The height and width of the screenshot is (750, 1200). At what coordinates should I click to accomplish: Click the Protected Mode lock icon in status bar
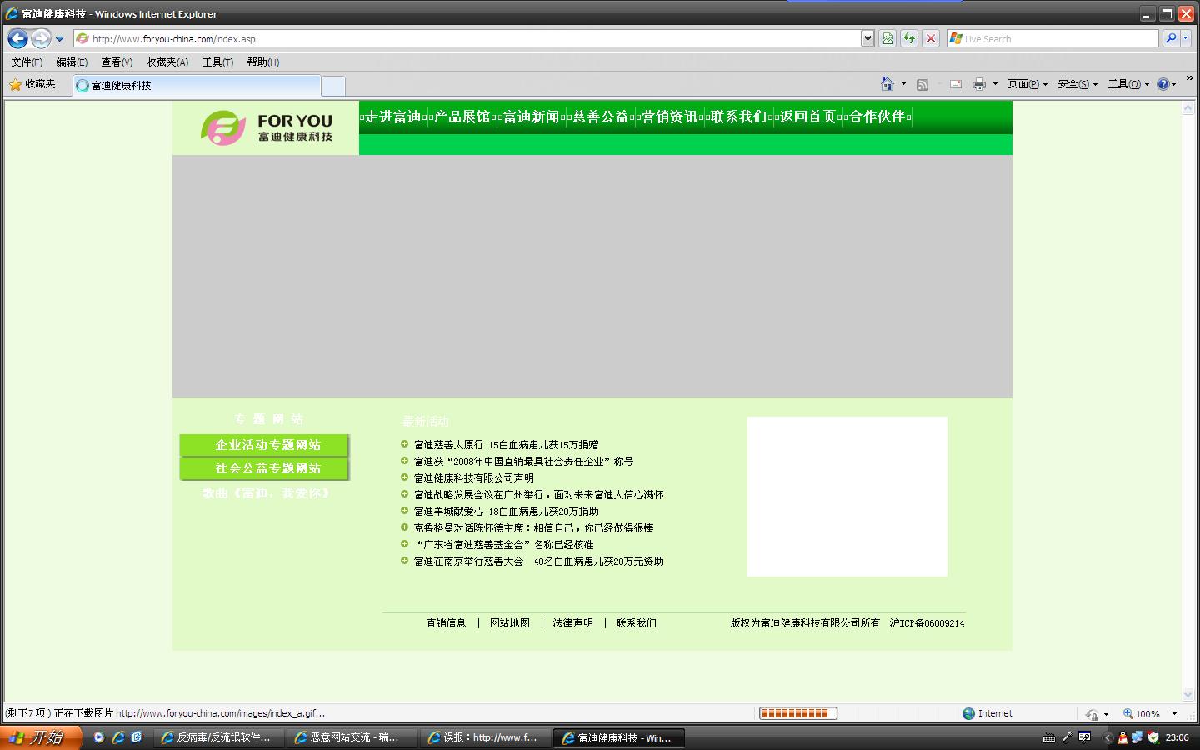[x=1092, y=714]
